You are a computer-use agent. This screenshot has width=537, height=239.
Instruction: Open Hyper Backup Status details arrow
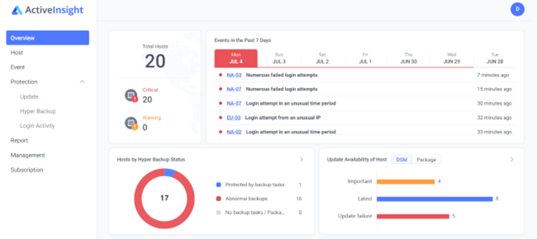point(301,160)
